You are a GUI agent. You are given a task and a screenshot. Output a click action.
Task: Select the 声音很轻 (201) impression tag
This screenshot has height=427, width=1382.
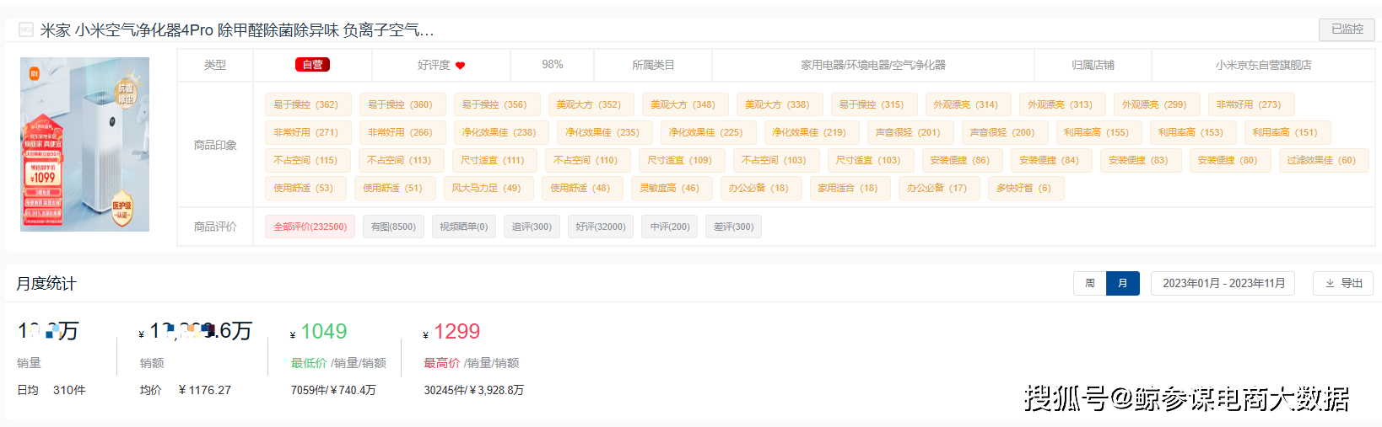click(x=909, y=132)
